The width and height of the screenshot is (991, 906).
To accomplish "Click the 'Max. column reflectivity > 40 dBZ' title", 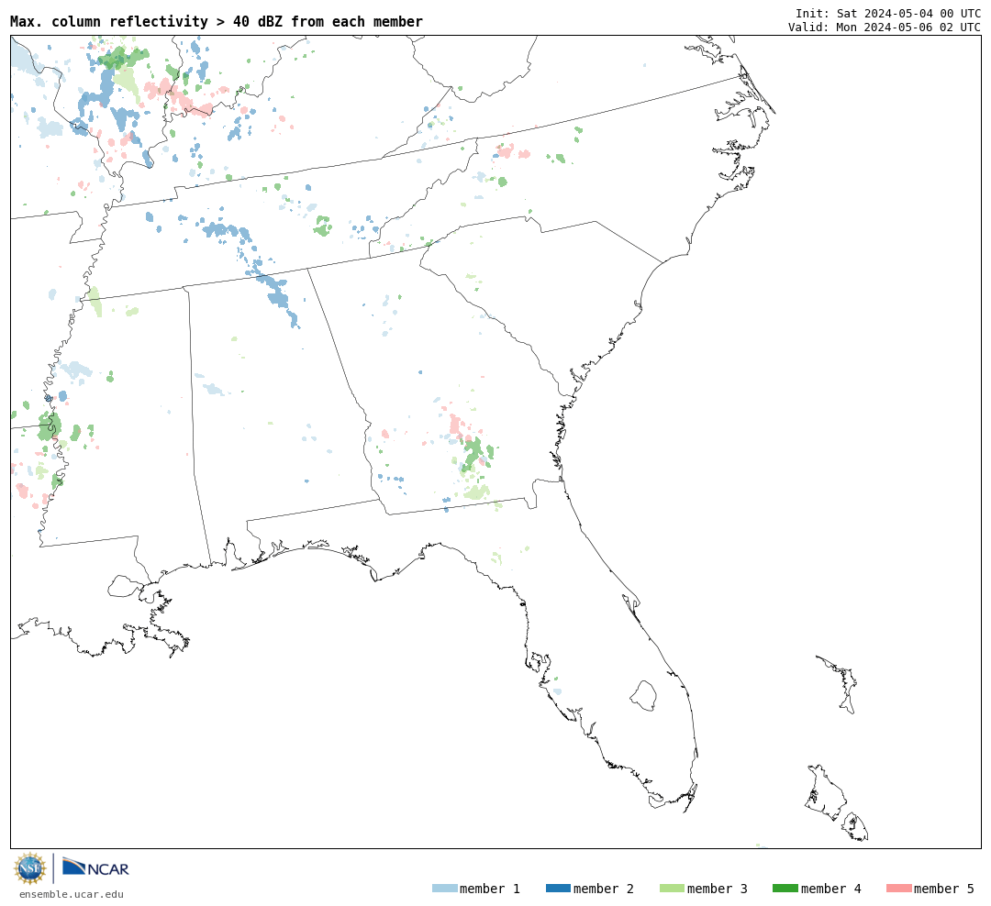I will point(217,21).
